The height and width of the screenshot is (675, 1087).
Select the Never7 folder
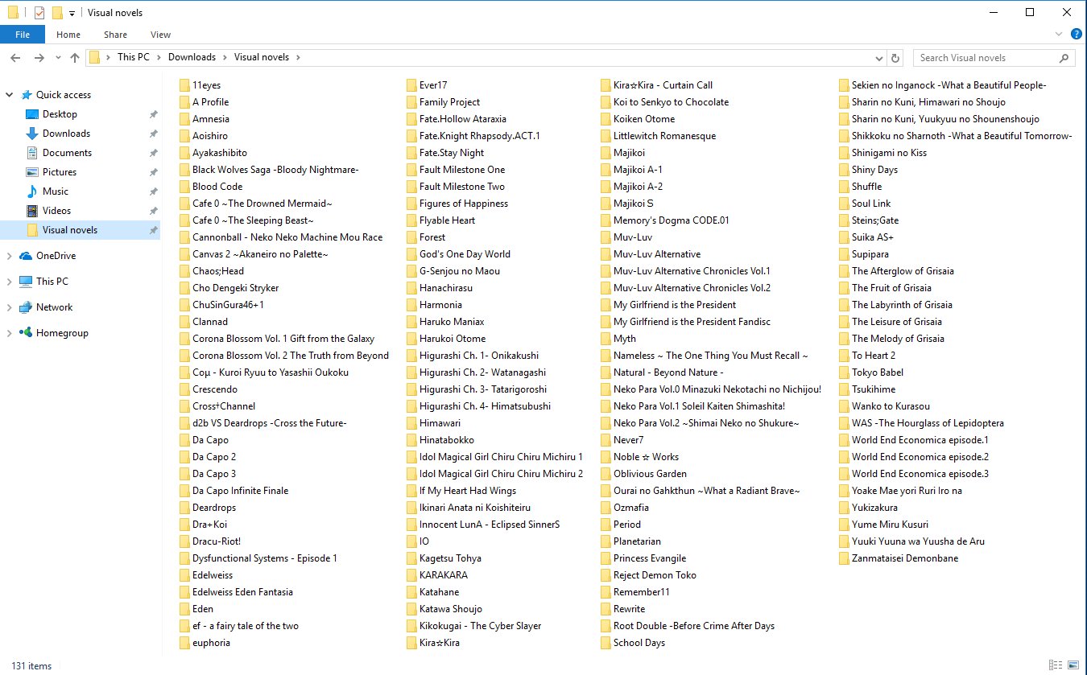[622, 440]
